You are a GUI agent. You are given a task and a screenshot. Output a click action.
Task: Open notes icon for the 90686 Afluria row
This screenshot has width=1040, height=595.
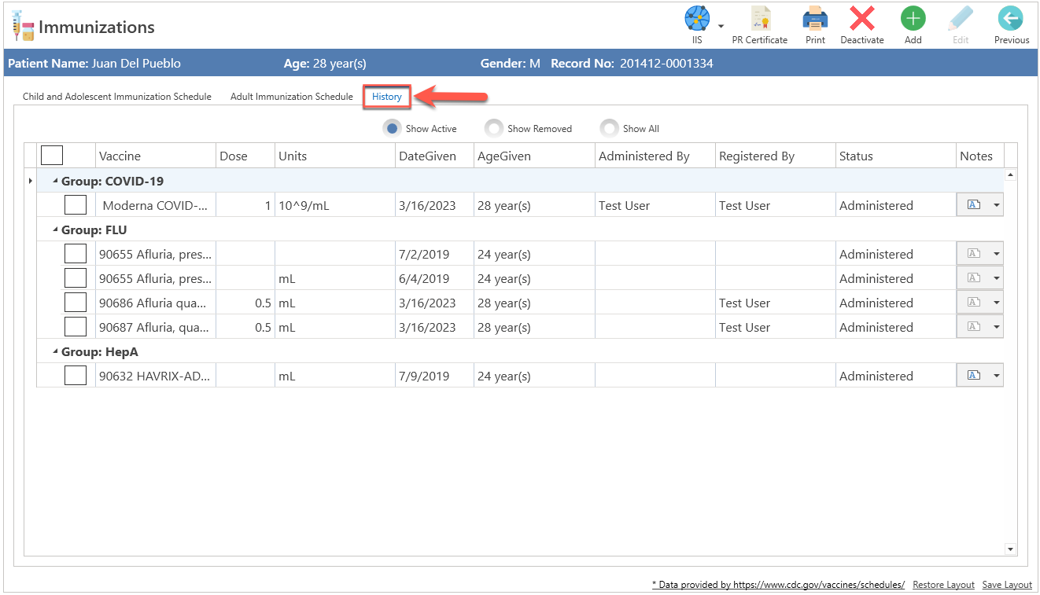point(973,303)
